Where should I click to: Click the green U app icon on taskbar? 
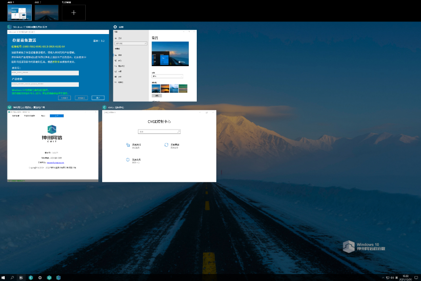pos(49,277)
